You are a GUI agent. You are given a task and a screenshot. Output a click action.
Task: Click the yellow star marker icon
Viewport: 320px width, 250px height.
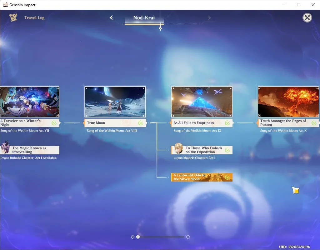tap(296, 190)
